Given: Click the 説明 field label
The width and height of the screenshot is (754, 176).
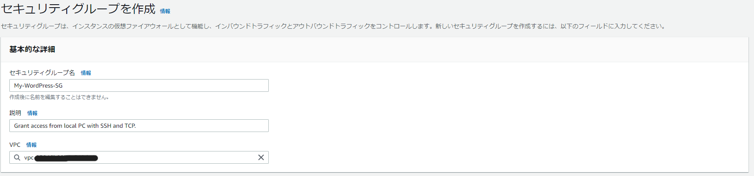Looking at the screenshot, I should pyautogui.click(x=15, y=113).
